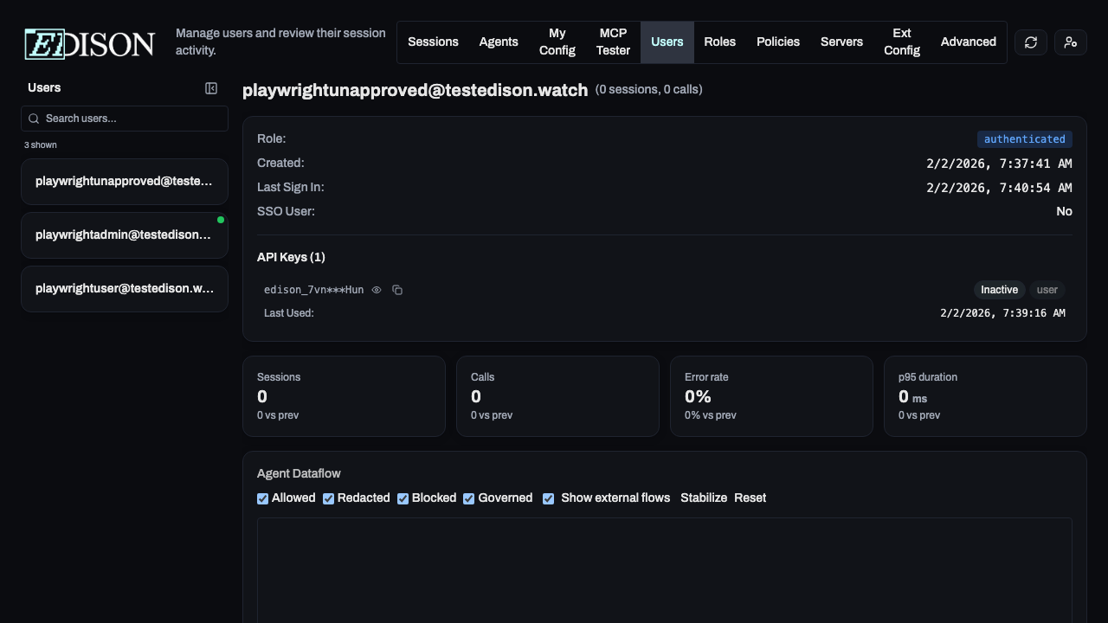Screen dimensions: 1108x623
Task: Click the green online status dot for playwrightadmin
Action: (x=221, y=219)
